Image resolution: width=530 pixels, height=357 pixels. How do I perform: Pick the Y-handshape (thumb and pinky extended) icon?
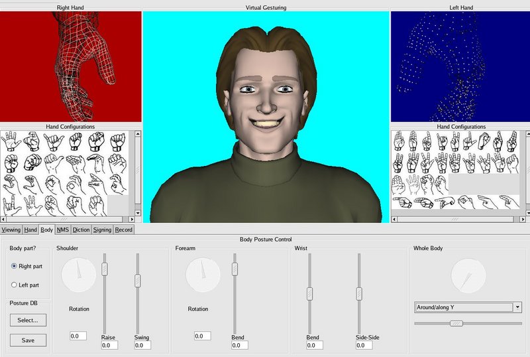pyautogui.click(x=52, y=141)
